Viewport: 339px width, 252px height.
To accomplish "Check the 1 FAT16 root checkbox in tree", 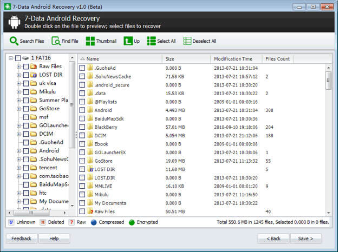I will click(x=18, y=58).
